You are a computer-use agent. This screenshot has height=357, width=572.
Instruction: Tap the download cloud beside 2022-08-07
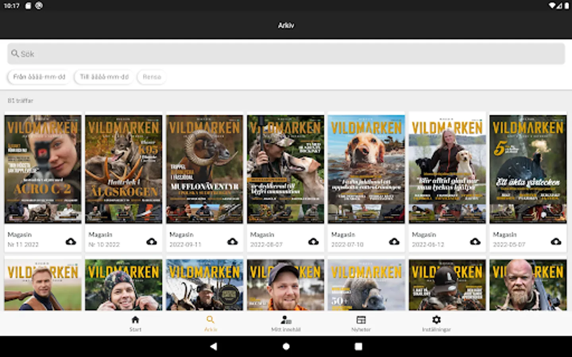click(x=313, y=241)
